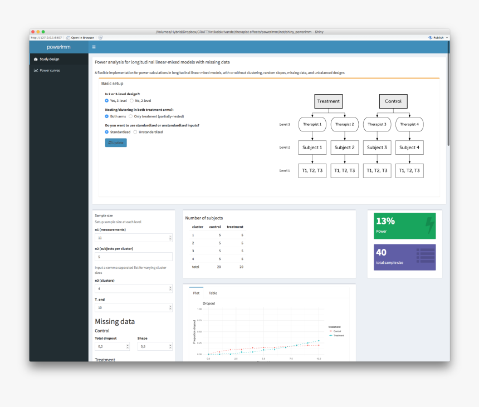Click the Control legend entry in plot
This screenshot has width=479, height=407.
pyautogui.click(x=335, y=331)
